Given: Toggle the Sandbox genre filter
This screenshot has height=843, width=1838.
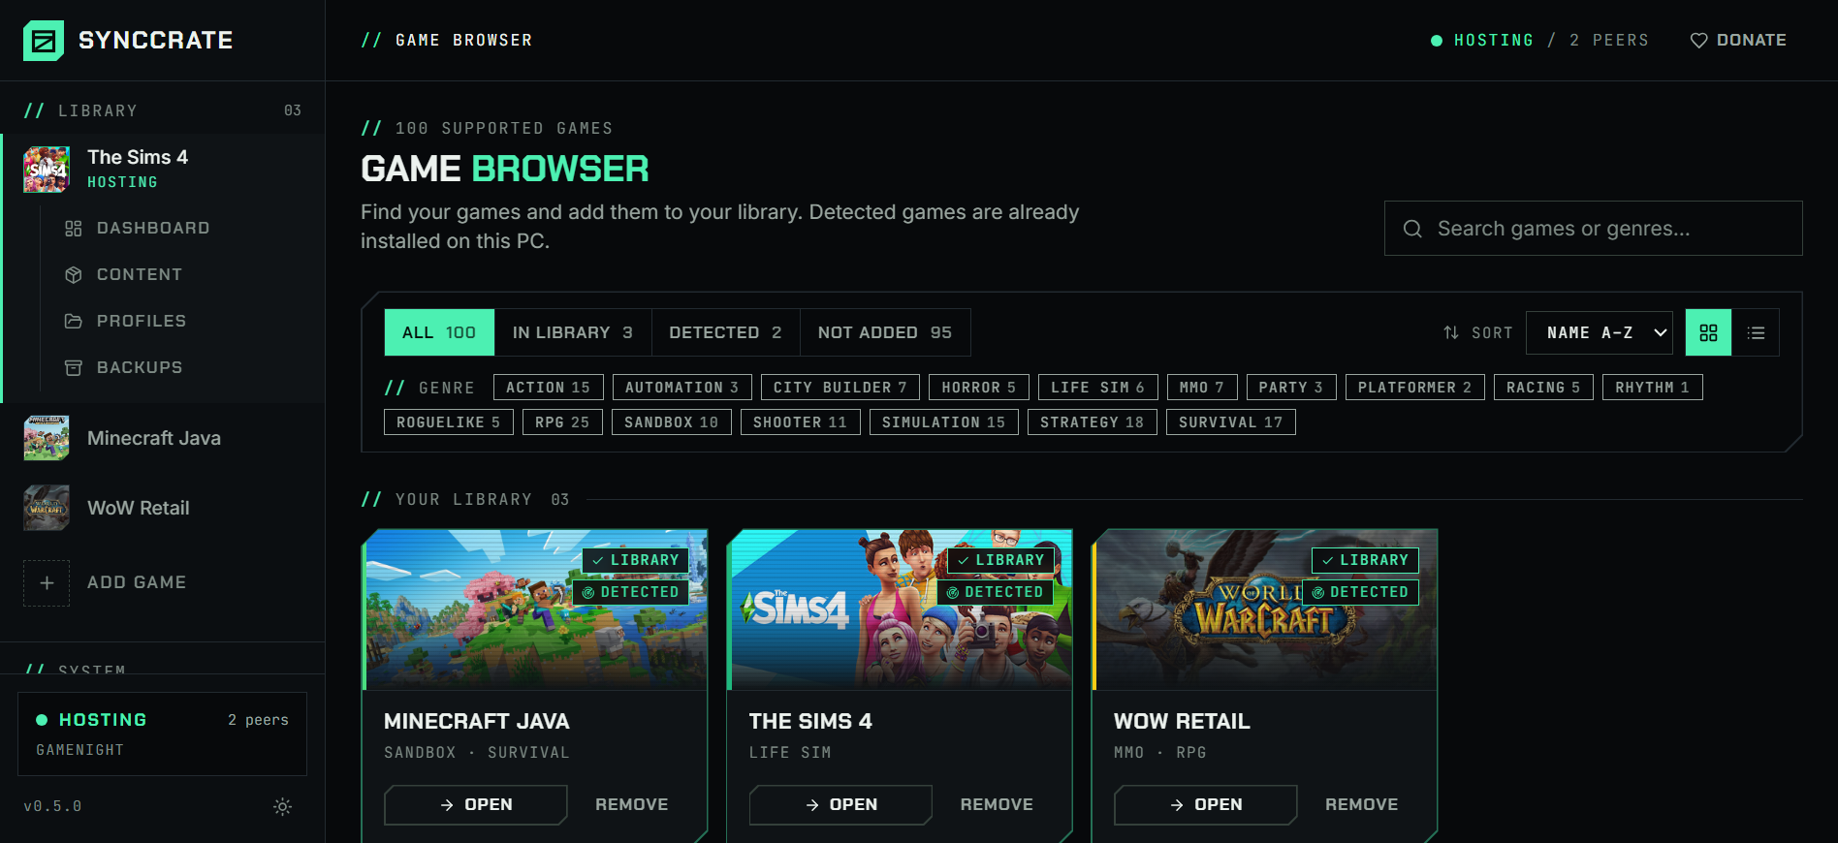Looking at the screenshot, I should pyautogui.click(x=672, y=422).
